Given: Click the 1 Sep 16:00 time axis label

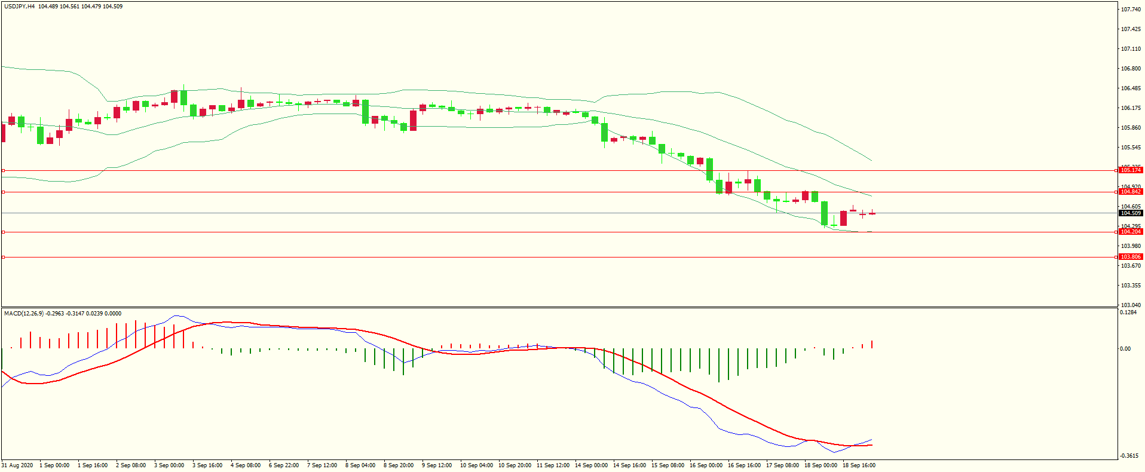Looking at the screenshot, I should pyautogui.click(x=93, y=465).
